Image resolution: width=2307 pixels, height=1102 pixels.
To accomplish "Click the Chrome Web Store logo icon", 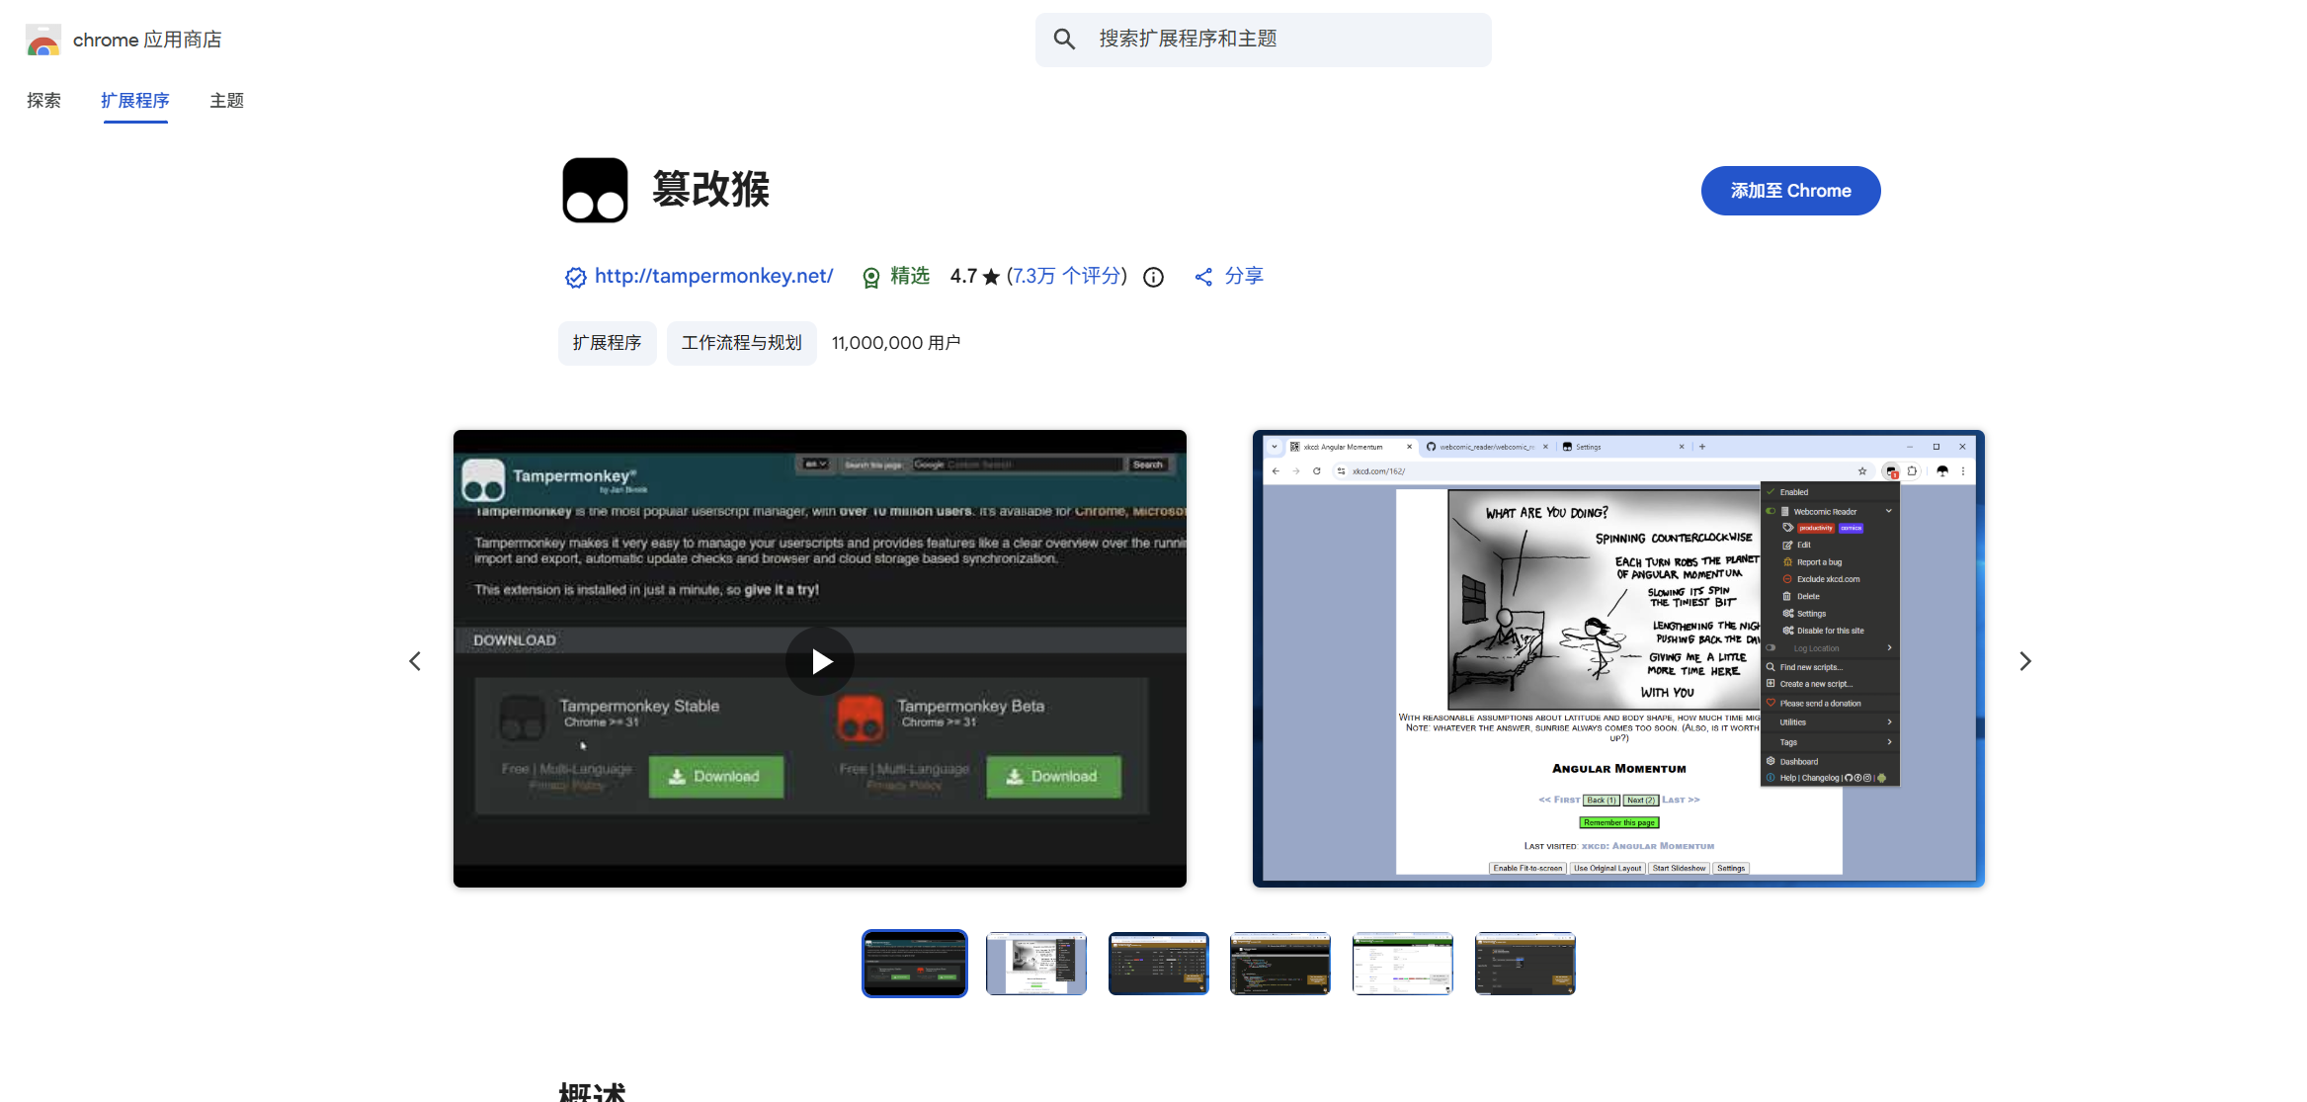I will [42, 41].
